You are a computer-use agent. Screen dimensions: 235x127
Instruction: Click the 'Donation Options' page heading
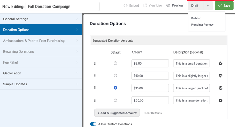tap(107, 24)
